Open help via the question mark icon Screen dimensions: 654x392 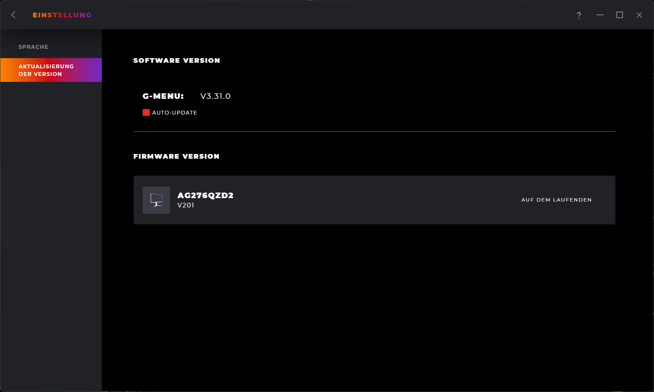coord(579,15)
